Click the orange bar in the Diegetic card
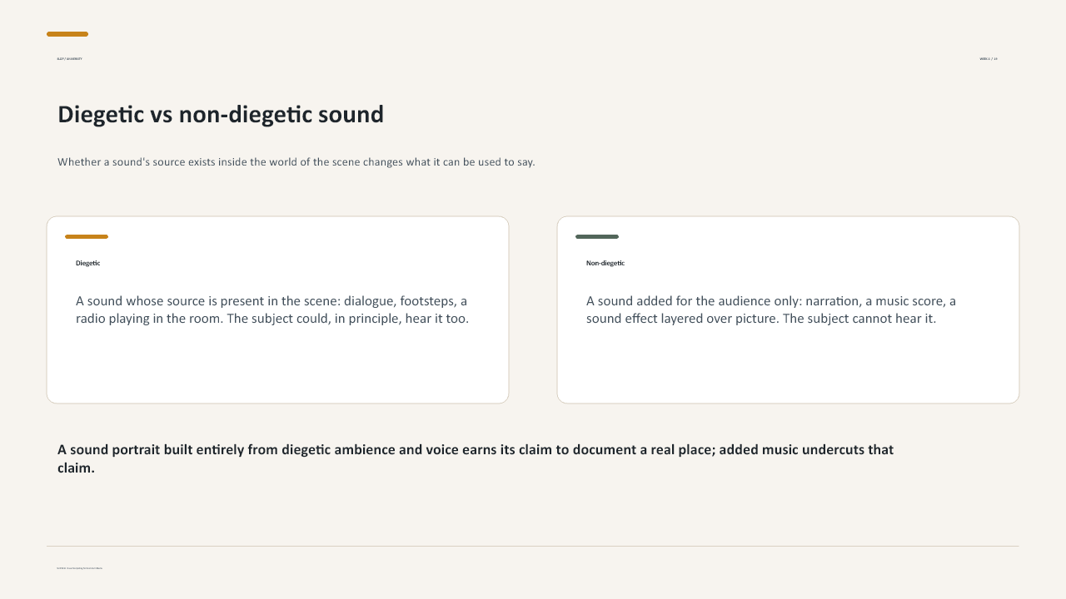Viewport: 1066px width, 599px height. click(87, 236)
